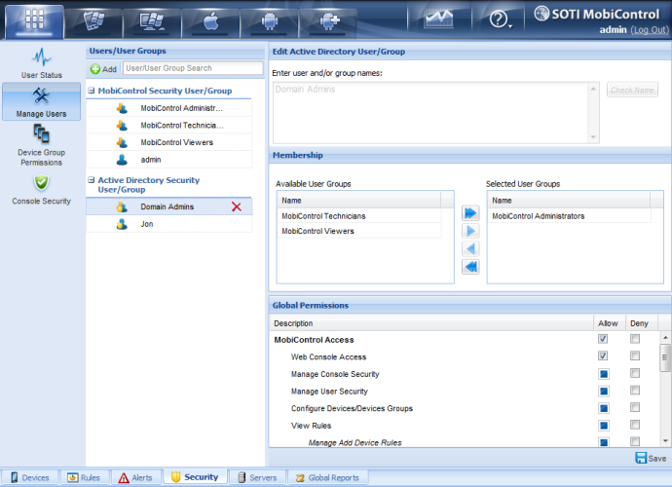Open the reports chart icon
Viewport: 672px width, 487px height.
tap(439, 19)
